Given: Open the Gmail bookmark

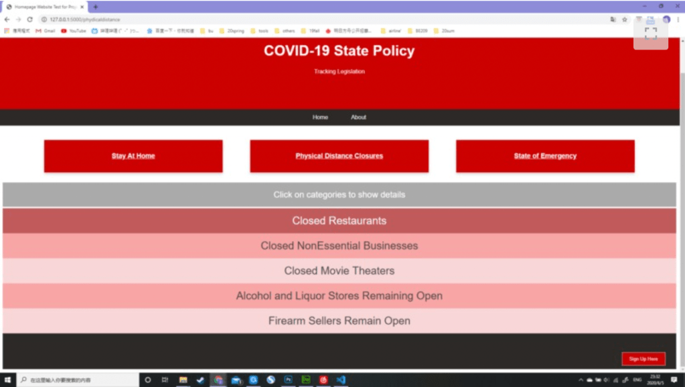Looking at the screenshot, I should (x=46, y=31).
